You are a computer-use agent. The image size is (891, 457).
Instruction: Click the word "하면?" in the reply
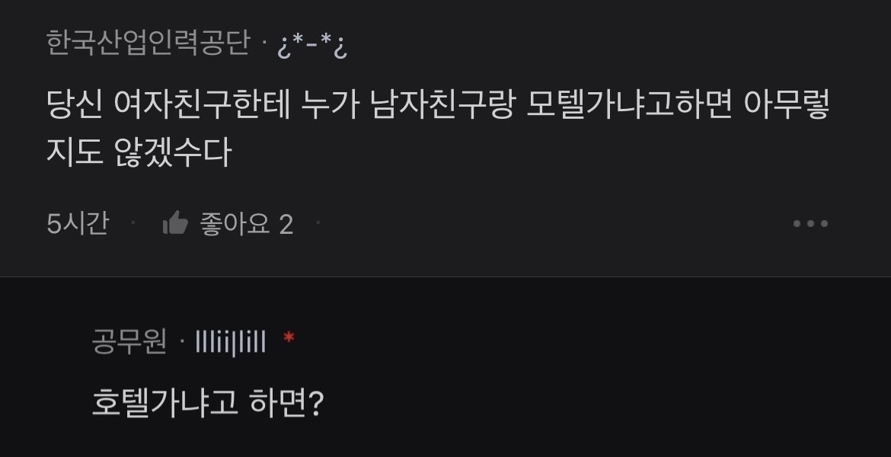[286, 403]
